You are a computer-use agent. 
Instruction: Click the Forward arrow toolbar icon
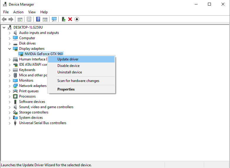(x=11, y=19)
